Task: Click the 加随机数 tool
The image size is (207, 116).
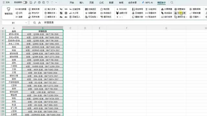Action: [91, 13]
